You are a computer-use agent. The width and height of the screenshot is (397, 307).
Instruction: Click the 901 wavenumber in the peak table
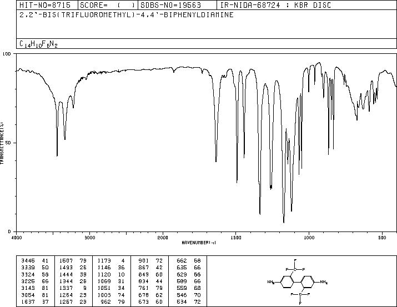tap(144, 260)
